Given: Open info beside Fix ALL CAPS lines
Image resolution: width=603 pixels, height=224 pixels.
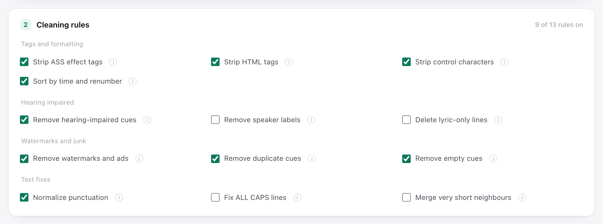Looking at the screenshot, I should (298, 198).
